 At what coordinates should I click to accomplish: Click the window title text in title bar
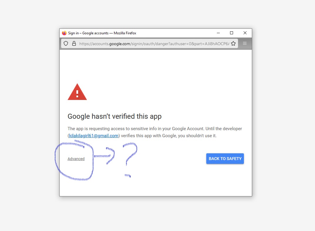pyautogui.click(x=102, y=33)
